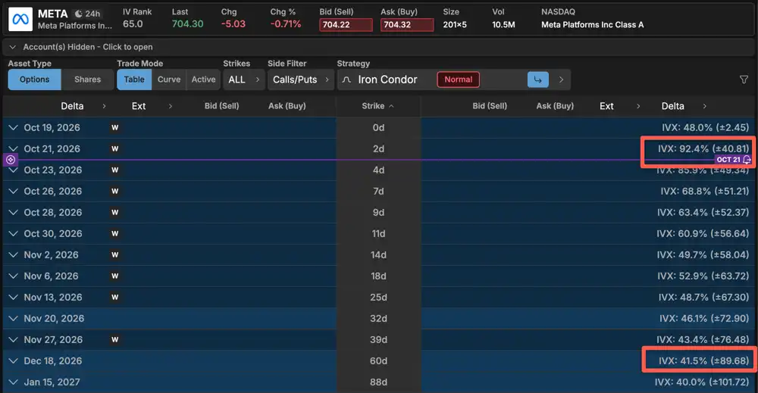
Task: Expand the Nov 2, 2026 expiration
Action: click(x=14, y=255)
